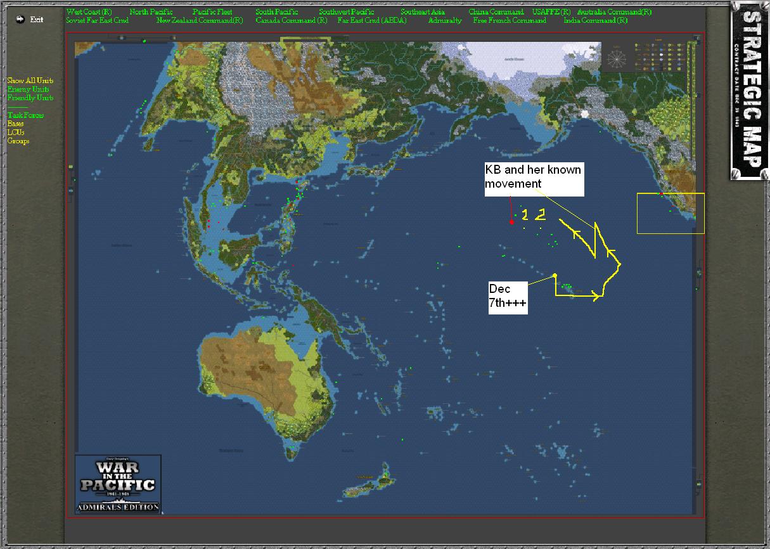Pick India Command (R) filter
770x549 pixels.
pos(596,20)
